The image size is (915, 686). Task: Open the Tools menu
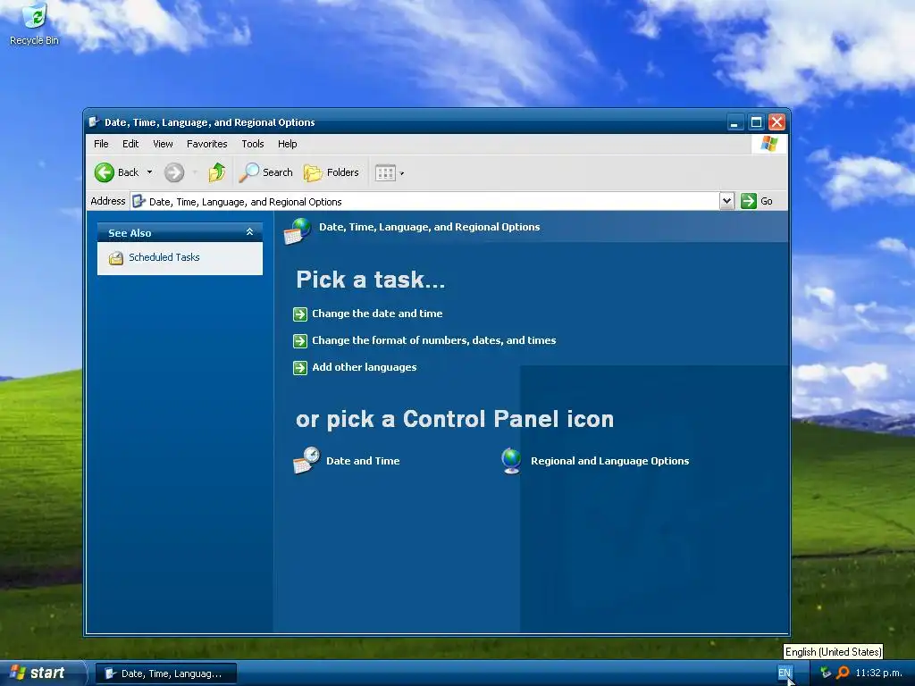(253, 144)
